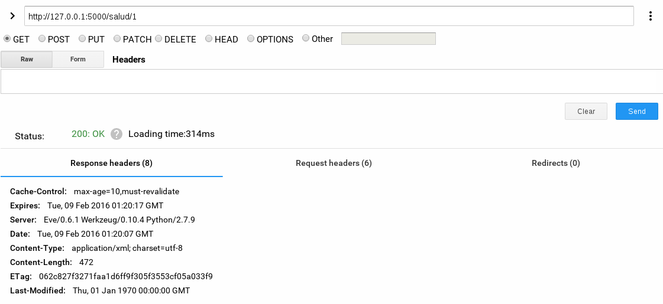Select the DELETE request method
The width and height of the screenshot is (663, 304).
(x=159, y=39)
